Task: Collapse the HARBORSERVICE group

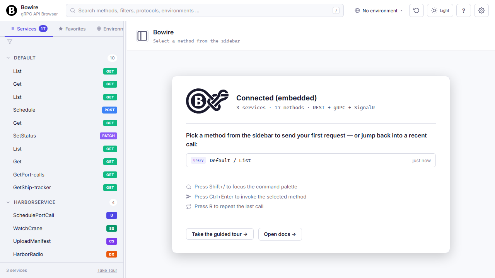Action: [62, 202]
